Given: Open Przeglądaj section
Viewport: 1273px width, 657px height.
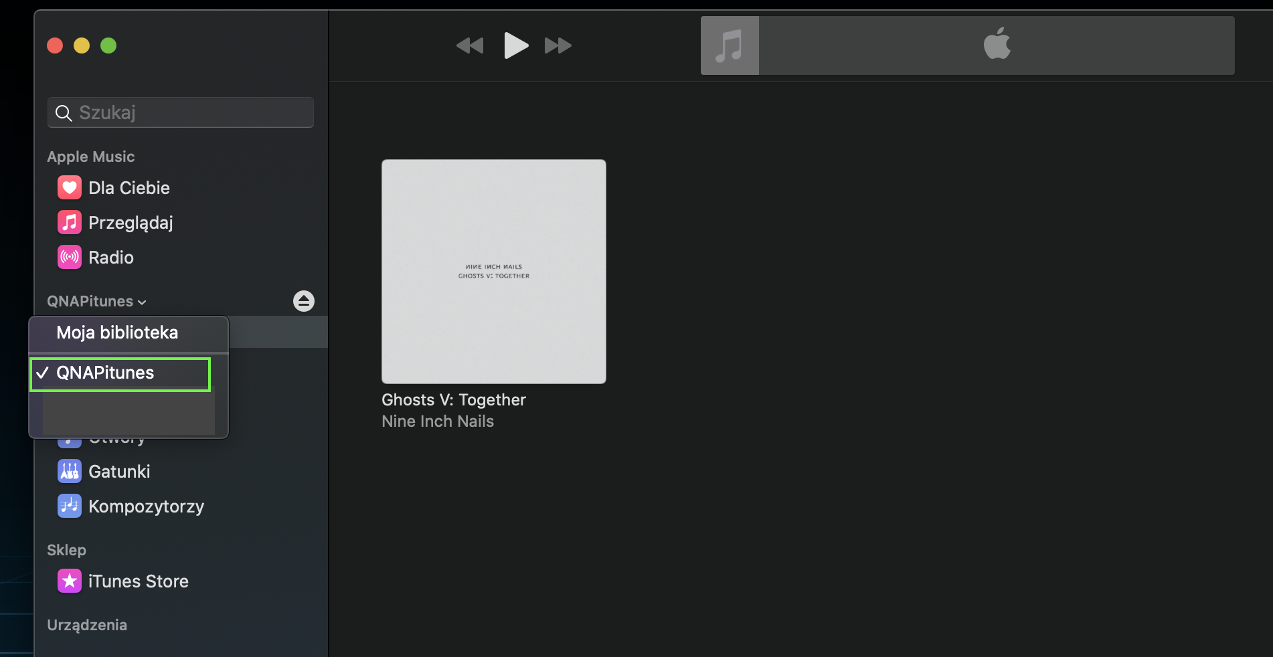Looking at the screenshot, I should tap(131, 223).
